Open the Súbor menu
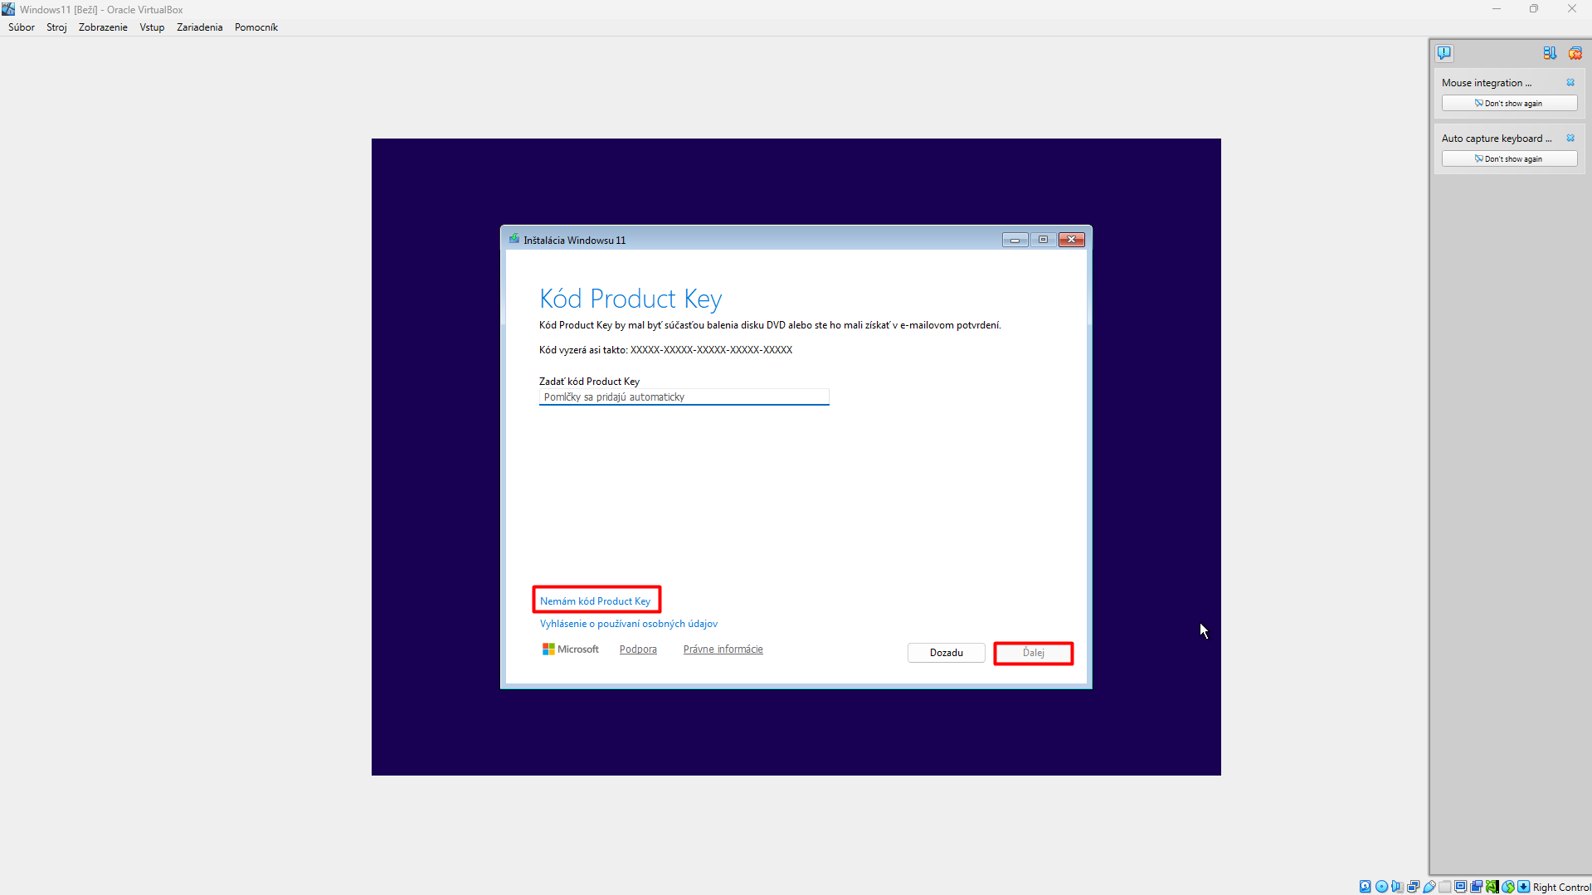The image size is (1592, 895). [22, 27]
